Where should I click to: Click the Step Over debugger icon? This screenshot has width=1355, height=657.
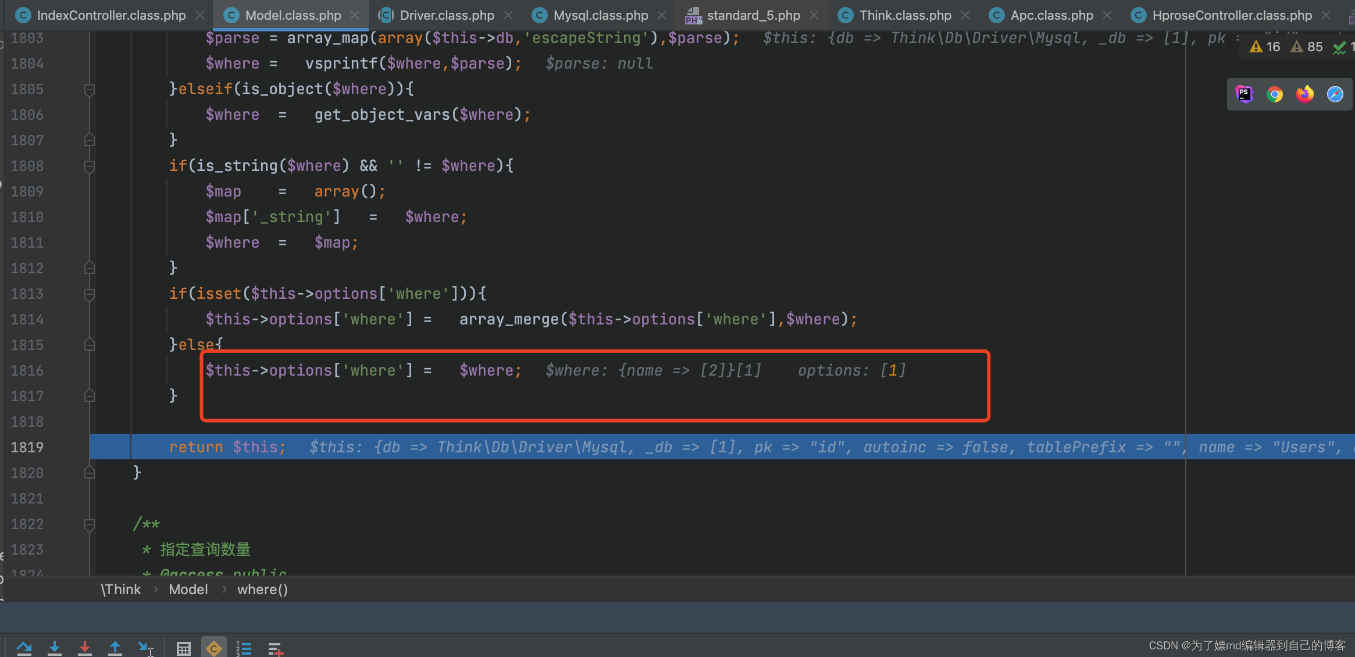point(24,648)
